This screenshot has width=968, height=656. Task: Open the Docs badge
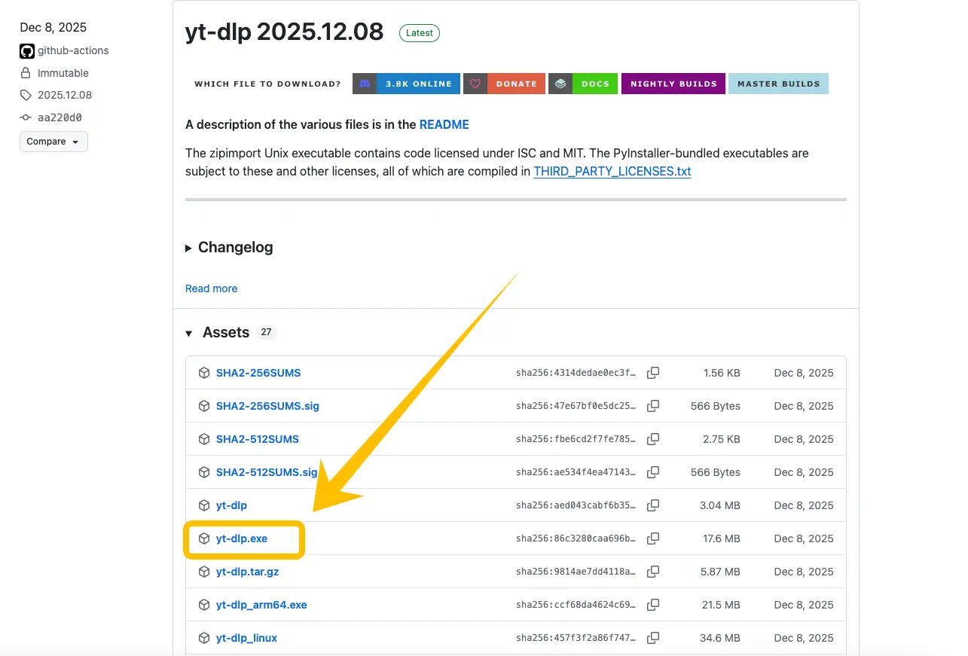pyautogui.click(x=583, y=84)
